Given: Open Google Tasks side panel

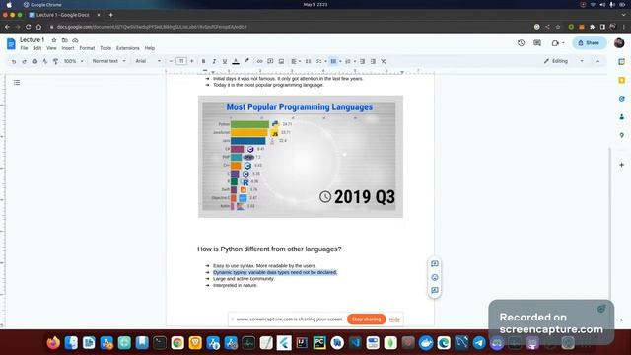Looking at the screenshot, I should click(x=622, y=99).
